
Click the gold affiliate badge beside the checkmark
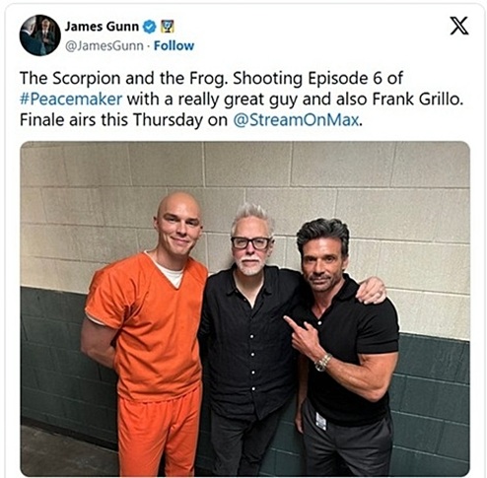click(168, 27)
